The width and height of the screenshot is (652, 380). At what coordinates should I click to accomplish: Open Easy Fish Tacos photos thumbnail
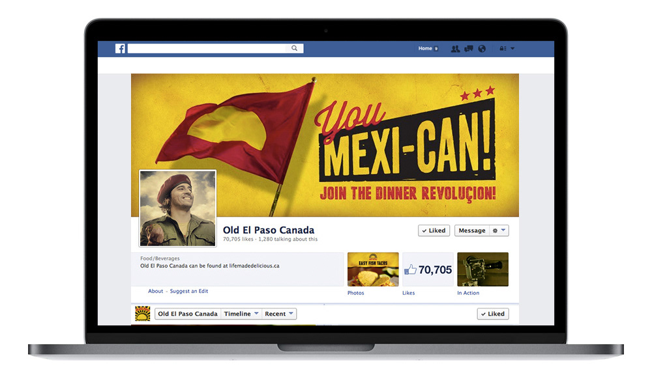(x=373, y=269)
